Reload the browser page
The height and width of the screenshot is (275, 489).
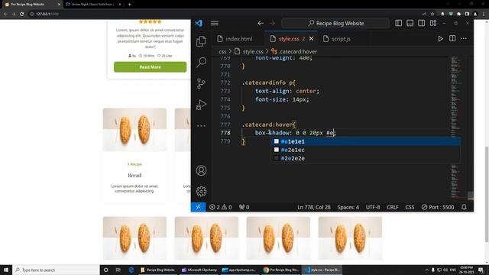coord(21,14)
